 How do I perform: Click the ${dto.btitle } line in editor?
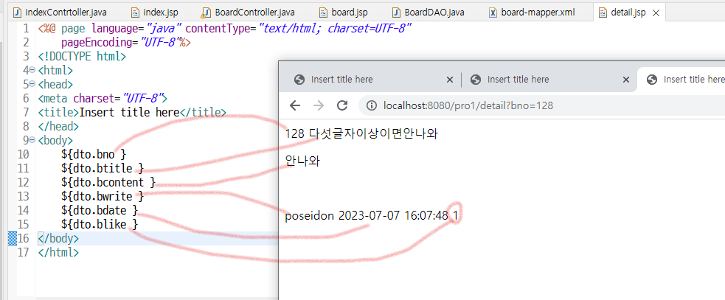coord(103,168)
